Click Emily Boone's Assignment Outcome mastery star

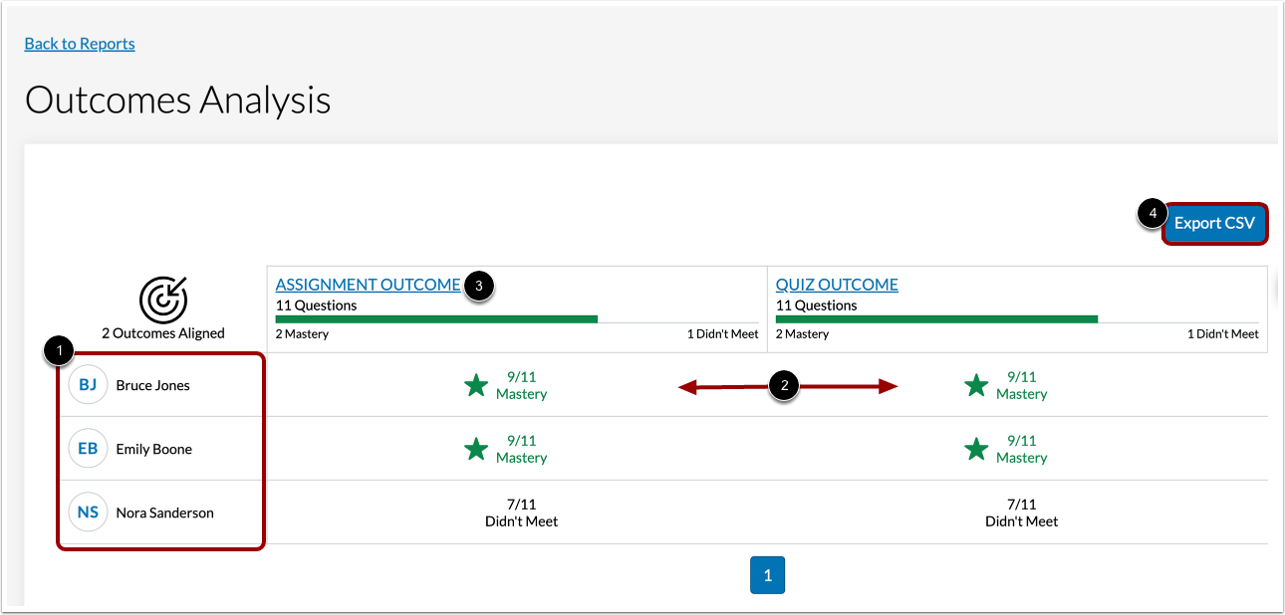pos(476,448)
